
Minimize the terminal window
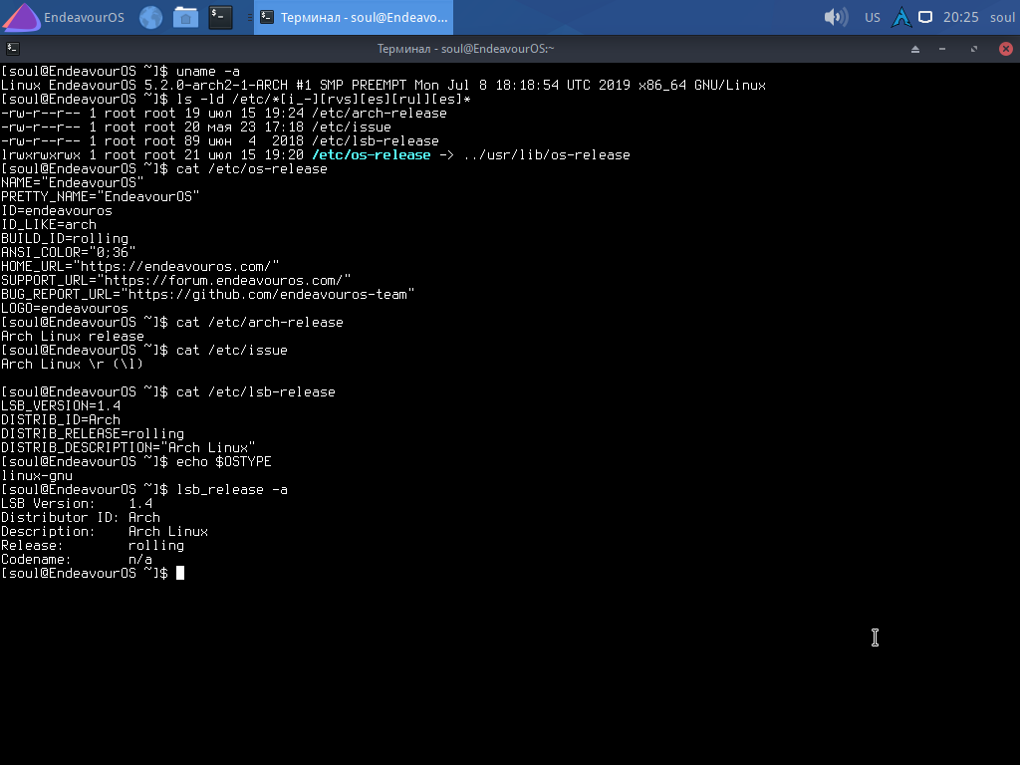point(942,49)
